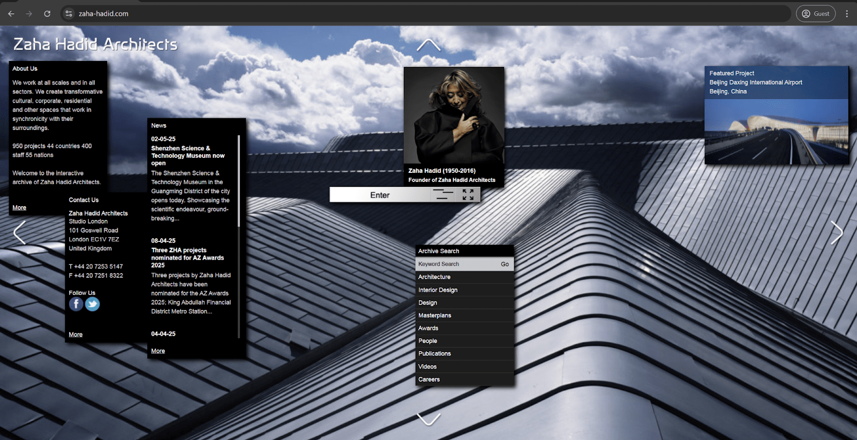Click the Twitter bird icon under Follow Us
This screenshot has width=857, height=440.
coord(92,304)
